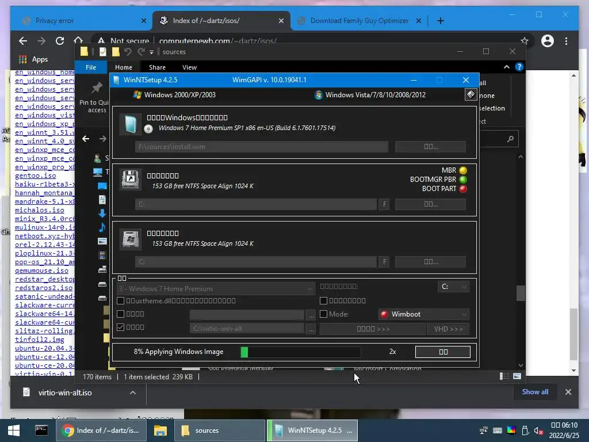589x442 pixels.
Task: Click Chrome's bookmark star icon
Action: [525, 41]
